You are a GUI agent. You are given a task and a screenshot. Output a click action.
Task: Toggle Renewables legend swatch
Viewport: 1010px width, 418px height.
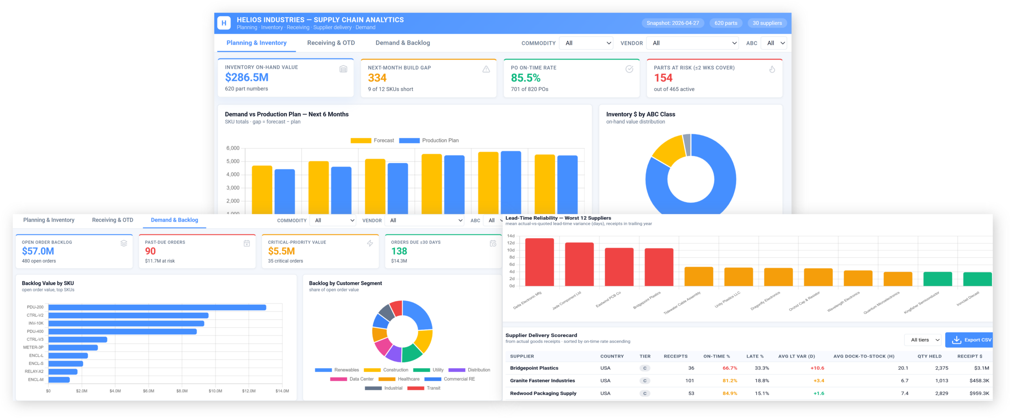[323, 370]
